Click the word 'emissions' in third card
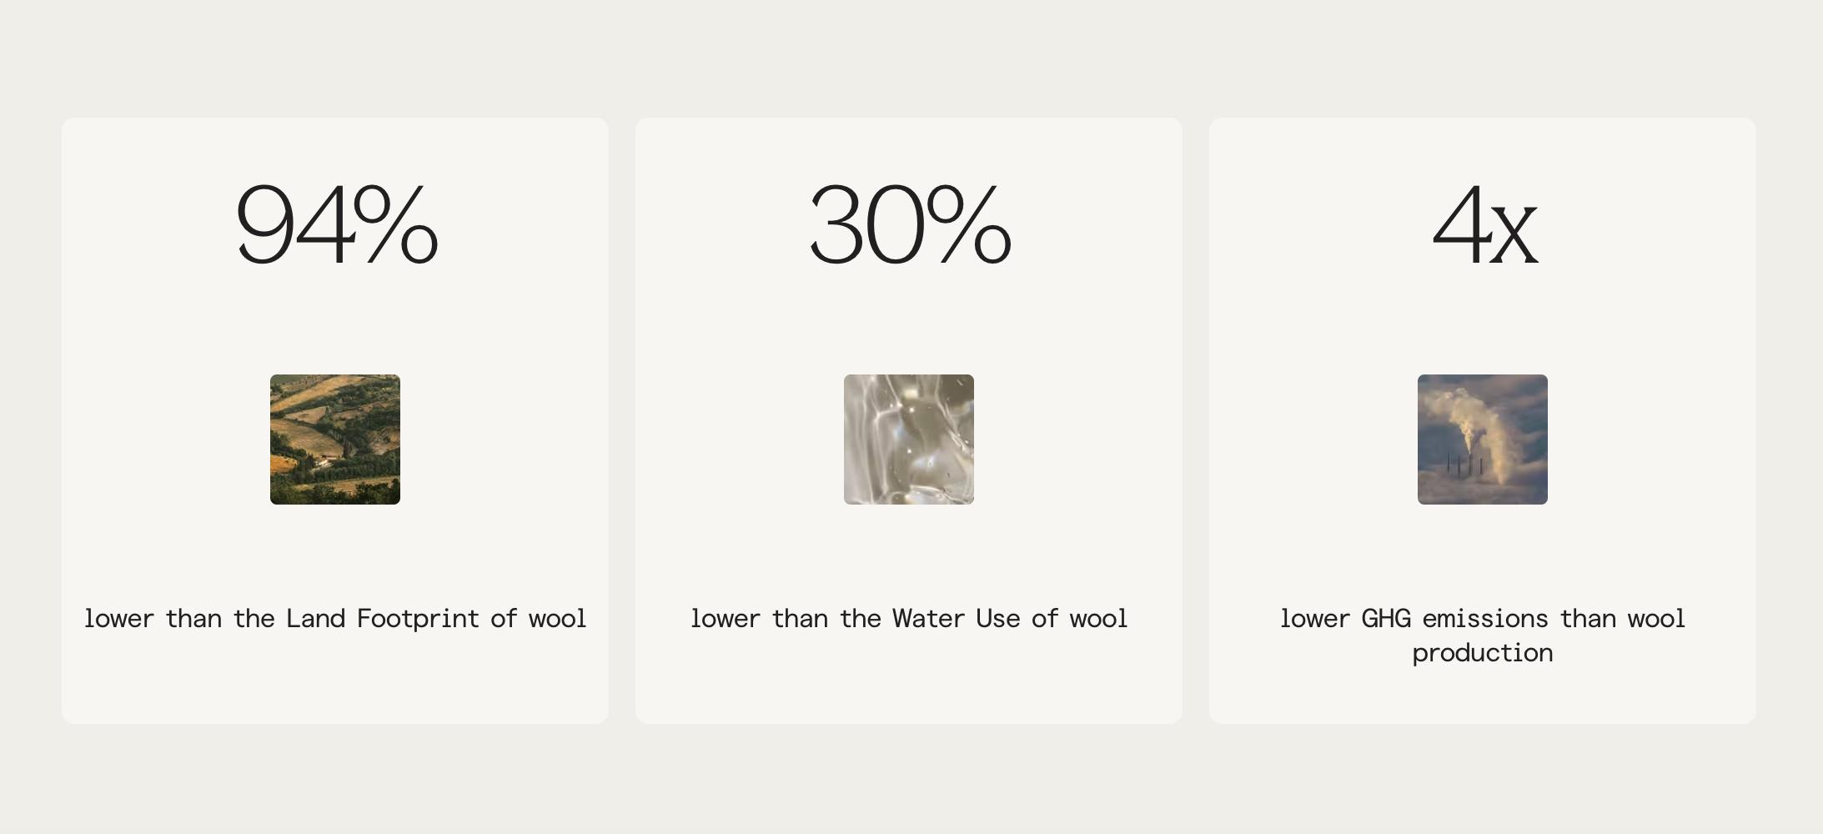Screen dimensions: 1823x834 [x=1484, y=619]
